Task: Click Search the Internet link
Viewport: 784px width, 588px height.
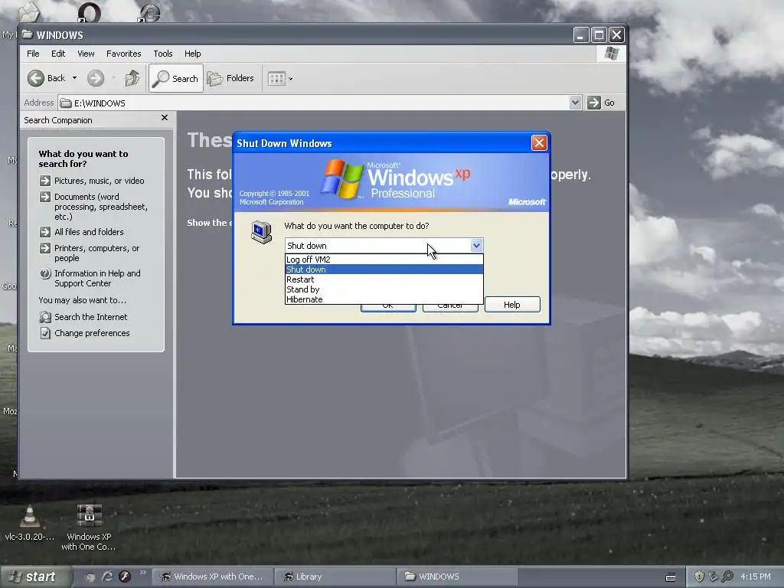Action: [x=90, y=317]
